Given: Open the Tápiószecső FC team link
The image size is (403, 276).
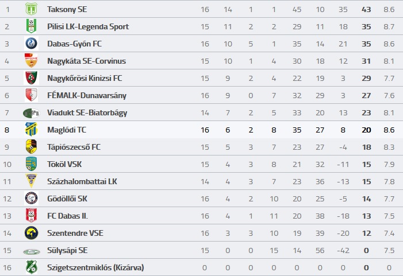Looking at the screenshot, I should click(74, 147).
